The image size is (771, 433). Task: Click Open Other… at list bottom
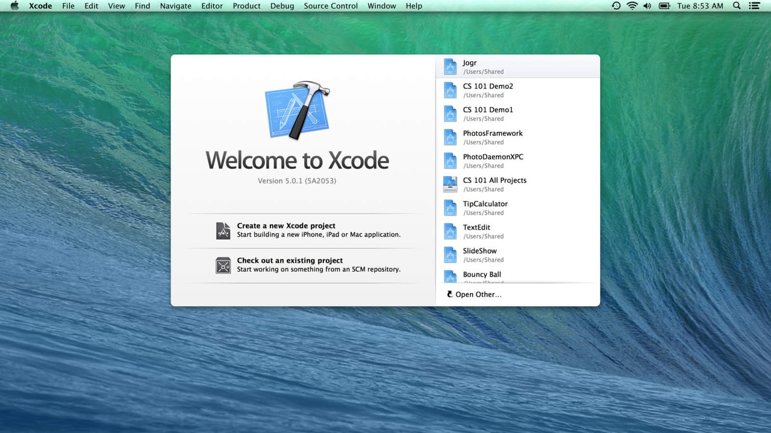(x=478, y=295)
